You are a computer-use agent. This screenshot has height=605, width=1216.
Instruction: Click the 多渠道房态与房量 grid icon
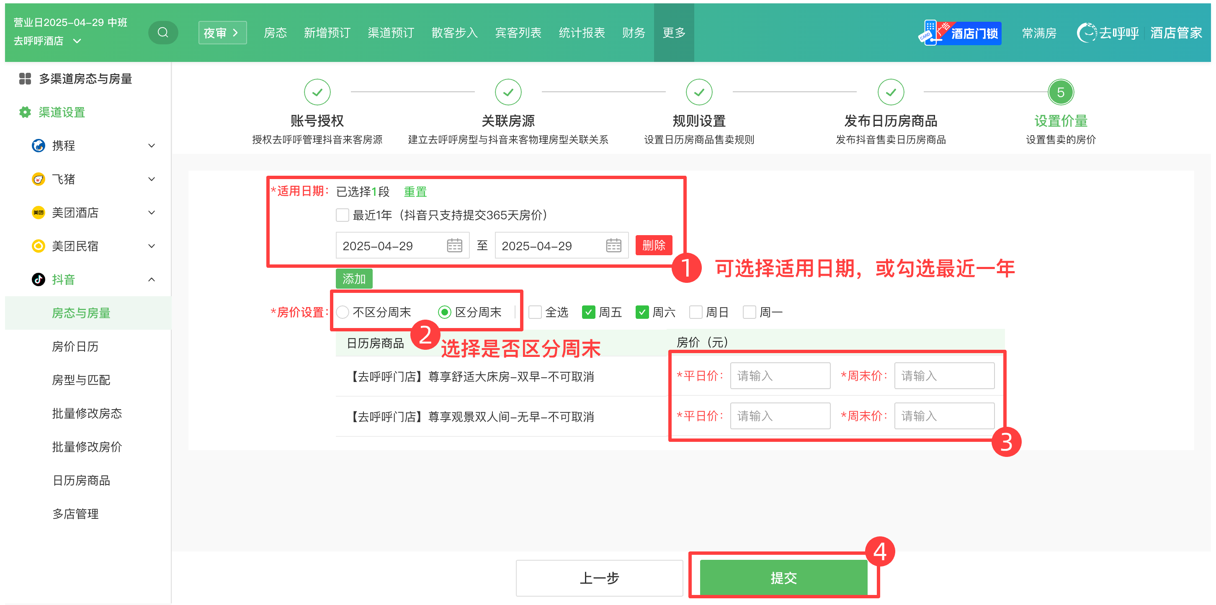25,79
